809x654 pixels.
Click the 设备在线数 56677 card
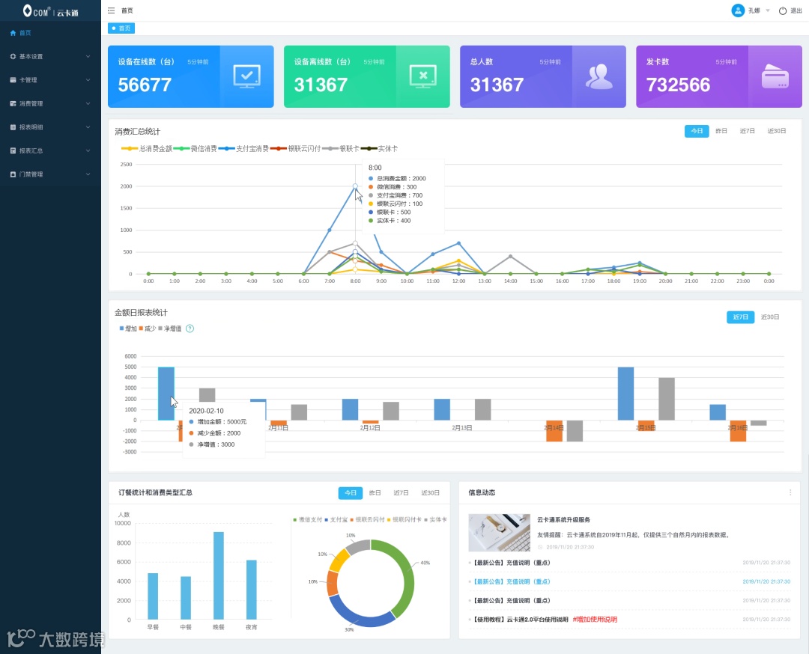tap(190, 77)
